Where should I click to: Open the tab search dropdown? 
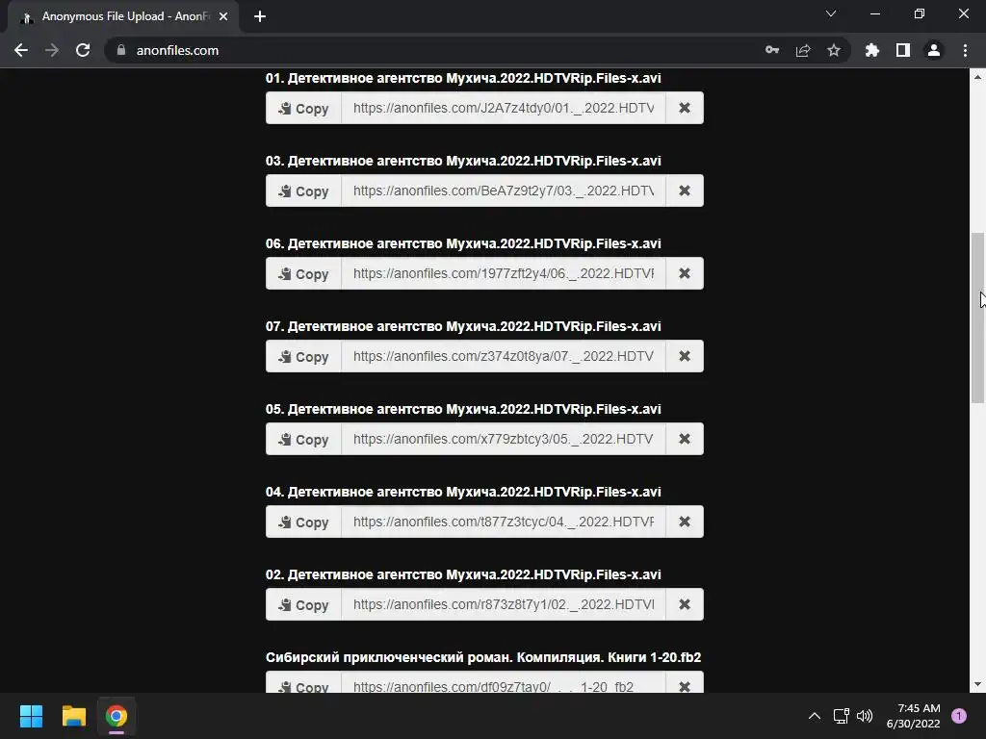pyautogui.click(x=831, y=13)
